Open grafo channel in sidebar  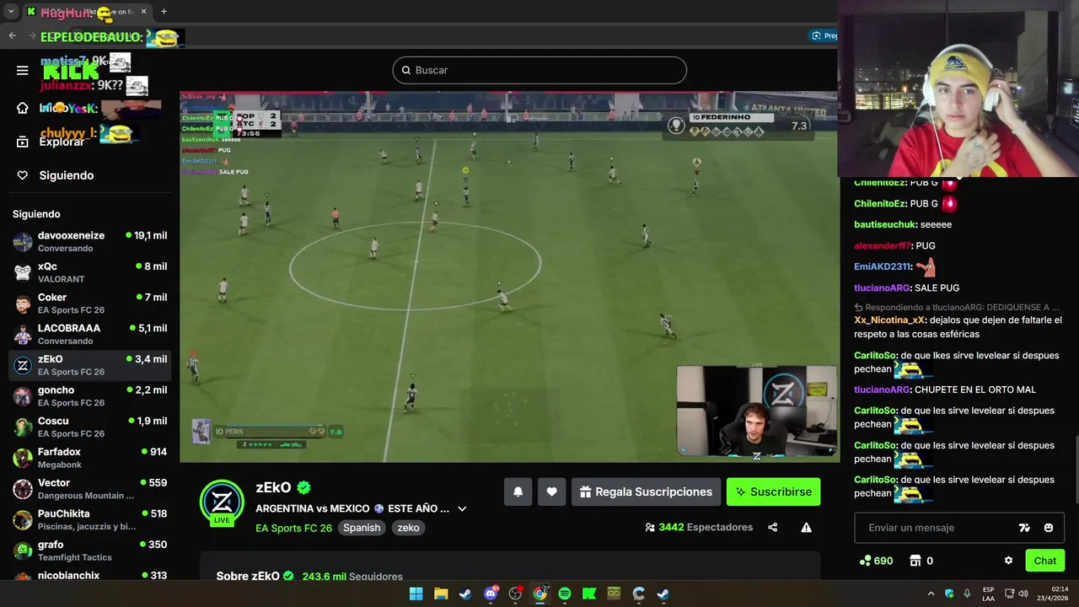pyautogui.click(x=89, y=551)
